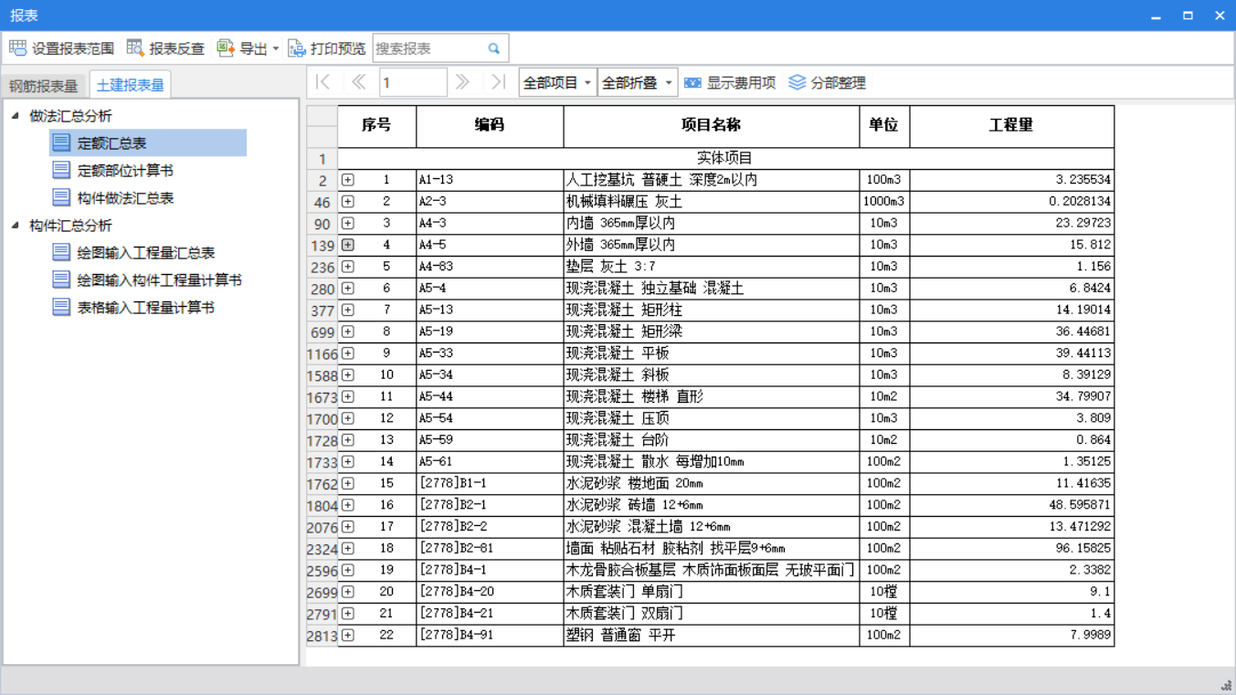Click the 单位 column header
The width and height of the screenshot is (1236, 695).
coord(884,126)
